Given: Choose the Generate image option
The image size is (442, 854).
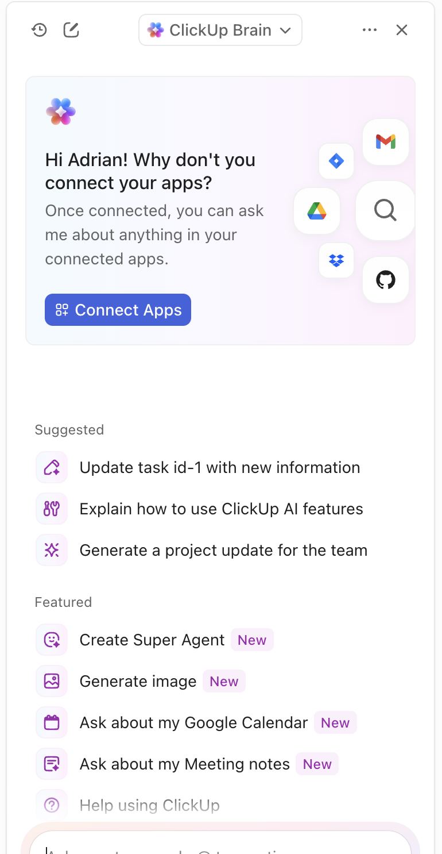Looking at the screenshot, I should [x=138, y=681].
